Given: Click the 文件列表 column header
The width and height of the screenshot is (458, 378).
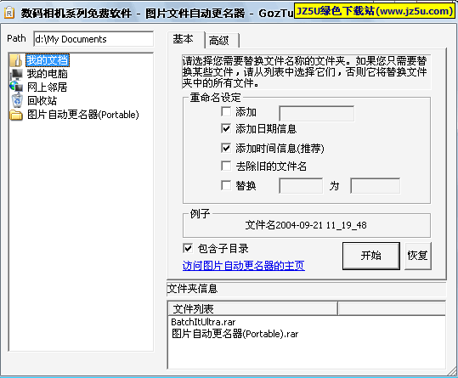Looking at the screenshot, I should (253, 308).
